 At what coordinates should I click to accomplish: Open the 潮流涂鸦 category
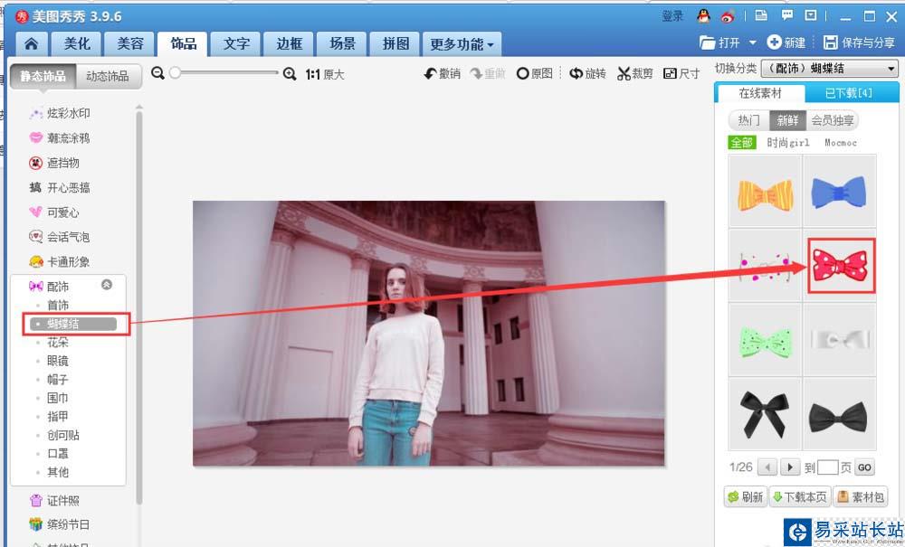61,138
